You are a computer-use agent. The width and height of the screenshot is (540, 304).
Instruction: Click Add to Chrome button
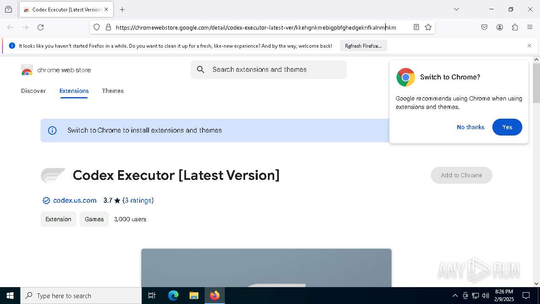tap(461, 175)
